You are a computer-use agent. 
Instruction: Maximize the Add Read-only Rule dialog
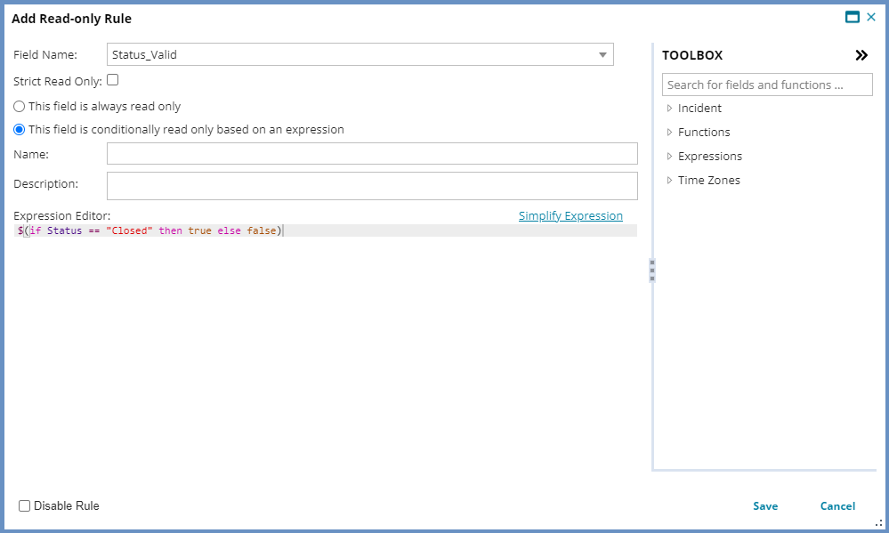tap(853, 17)
